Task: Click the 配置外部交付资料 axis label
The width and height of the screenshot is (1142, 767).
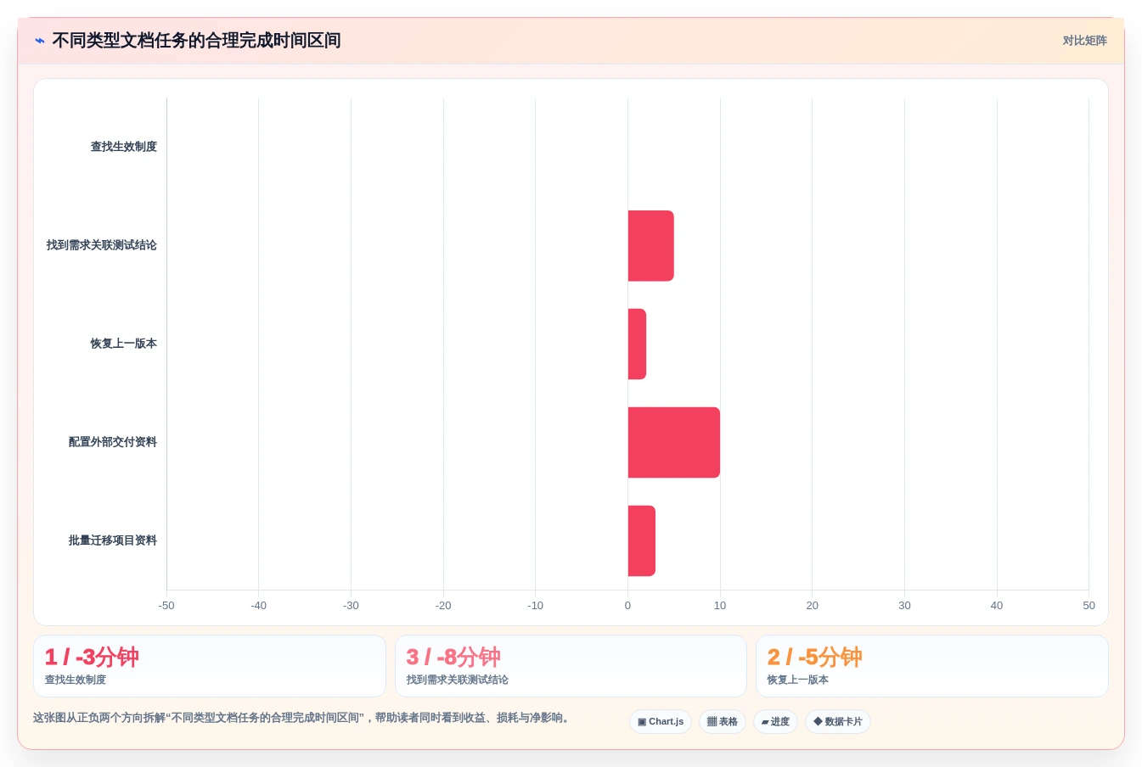Action: click(113, 442)
